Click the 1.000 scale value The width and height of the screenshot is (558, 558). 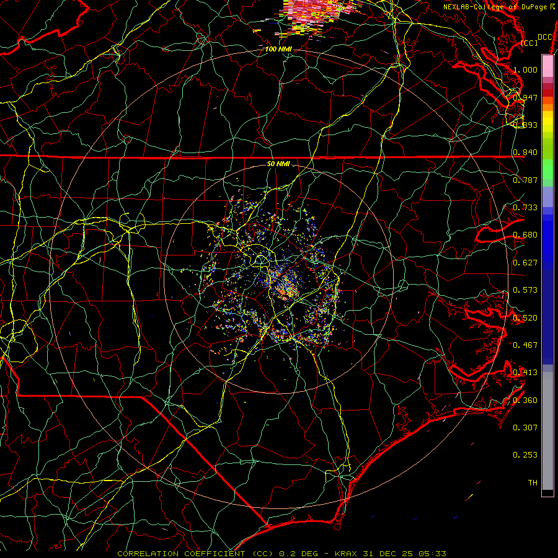click(526, 69)
